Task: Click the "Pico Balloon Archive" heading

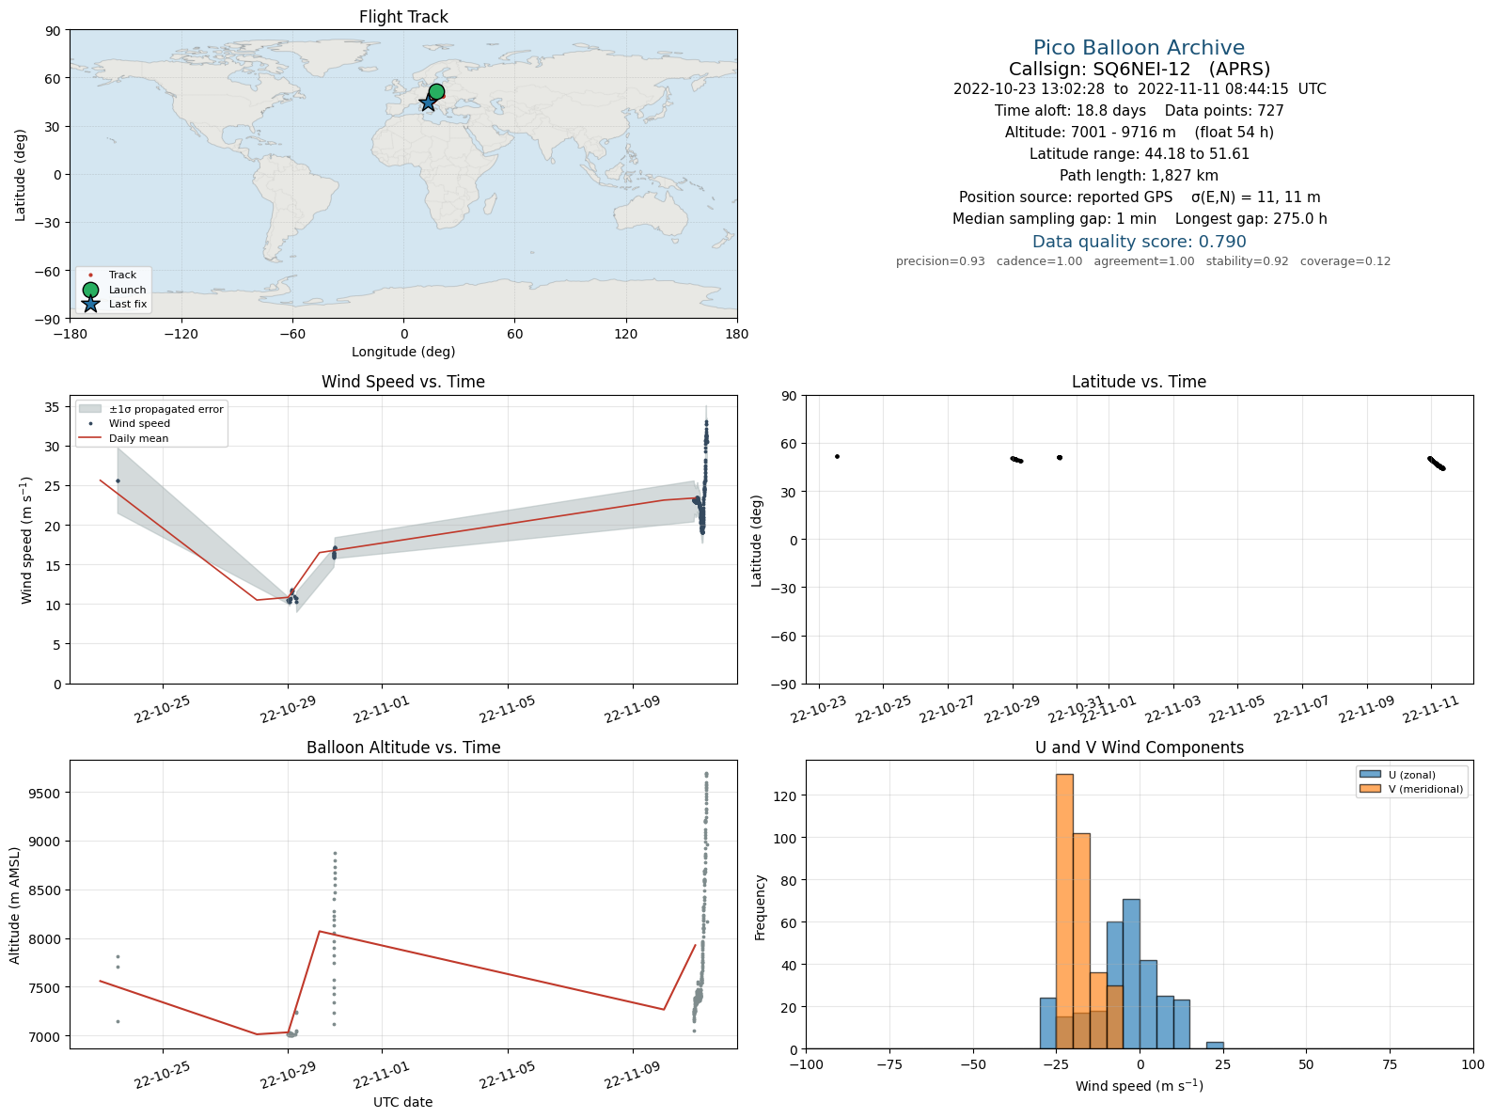Action: (x=1139, y=48)
